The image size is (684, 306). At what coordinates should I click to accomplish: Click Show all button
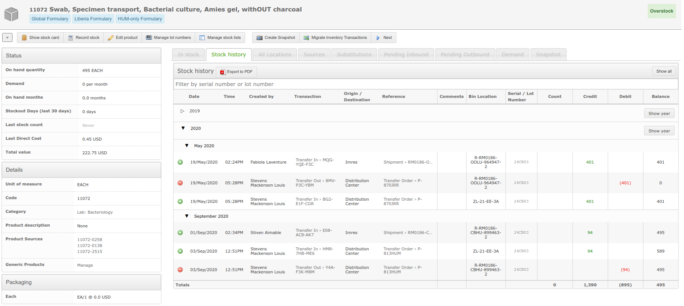pos(664,71)
